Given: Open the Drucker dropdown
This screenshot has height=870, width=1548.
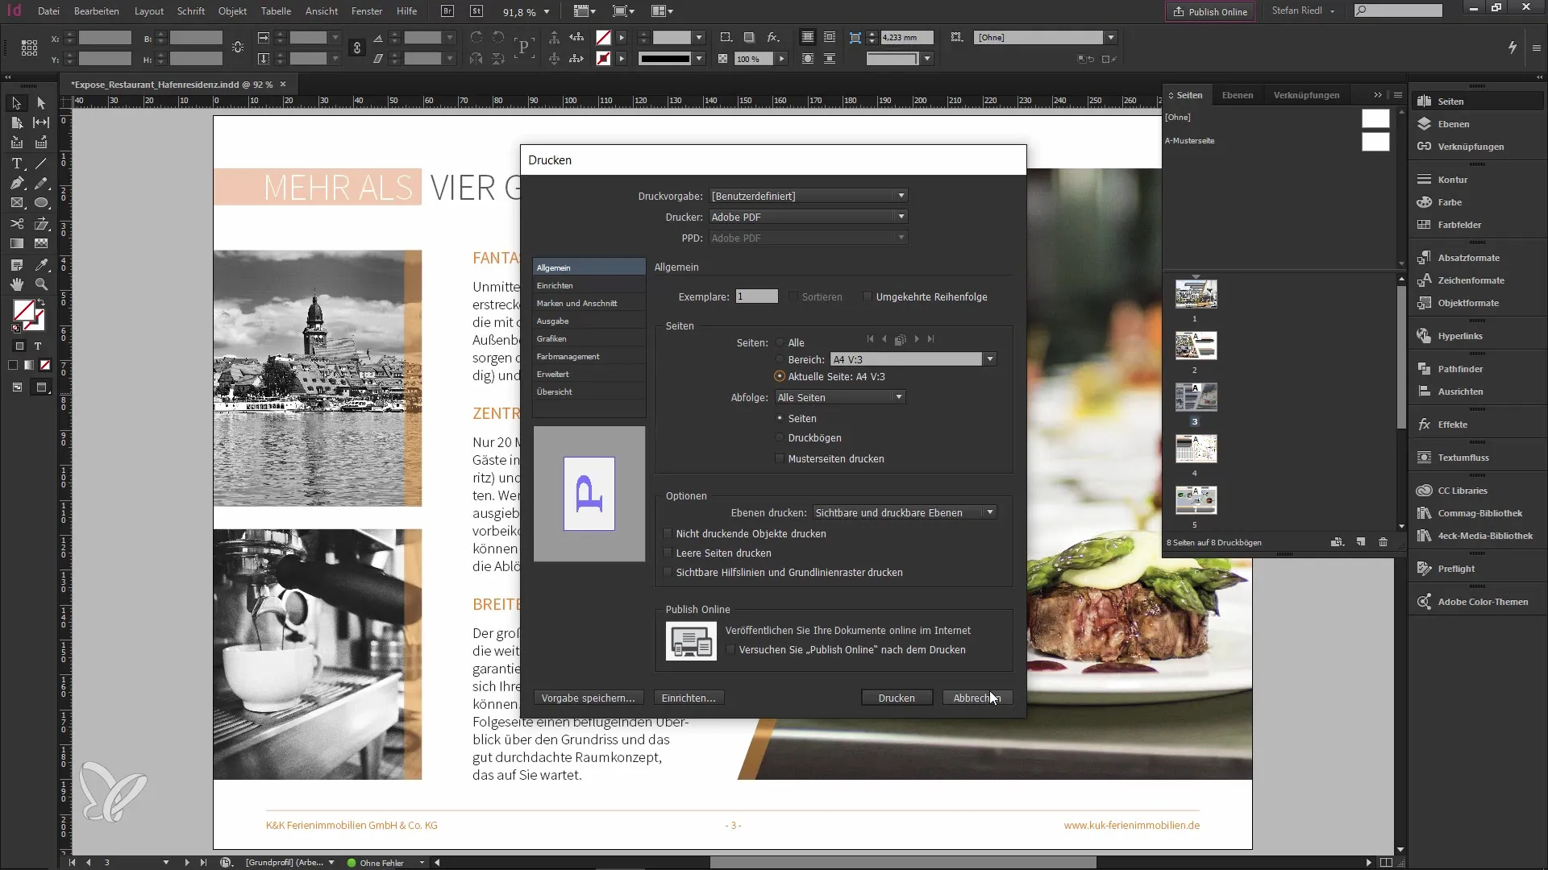Looking at the screenshot, I should (x=809, y=217).
